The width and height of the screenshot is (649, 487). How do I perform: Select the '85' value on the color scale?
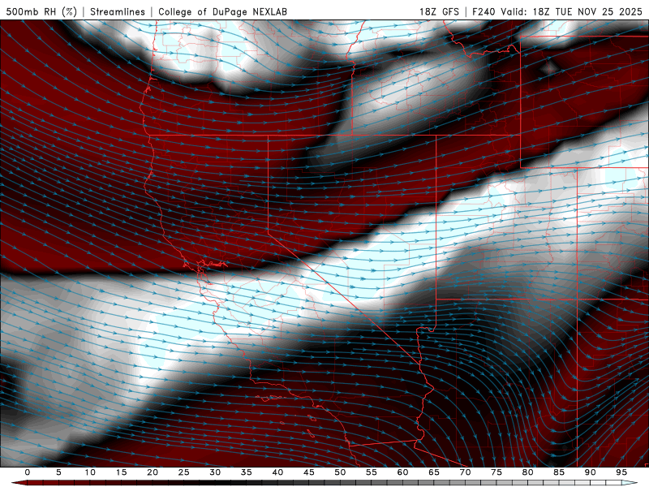(559, 472)
